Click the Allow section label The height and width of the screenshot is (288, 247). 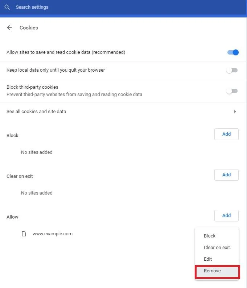point(12,217)
